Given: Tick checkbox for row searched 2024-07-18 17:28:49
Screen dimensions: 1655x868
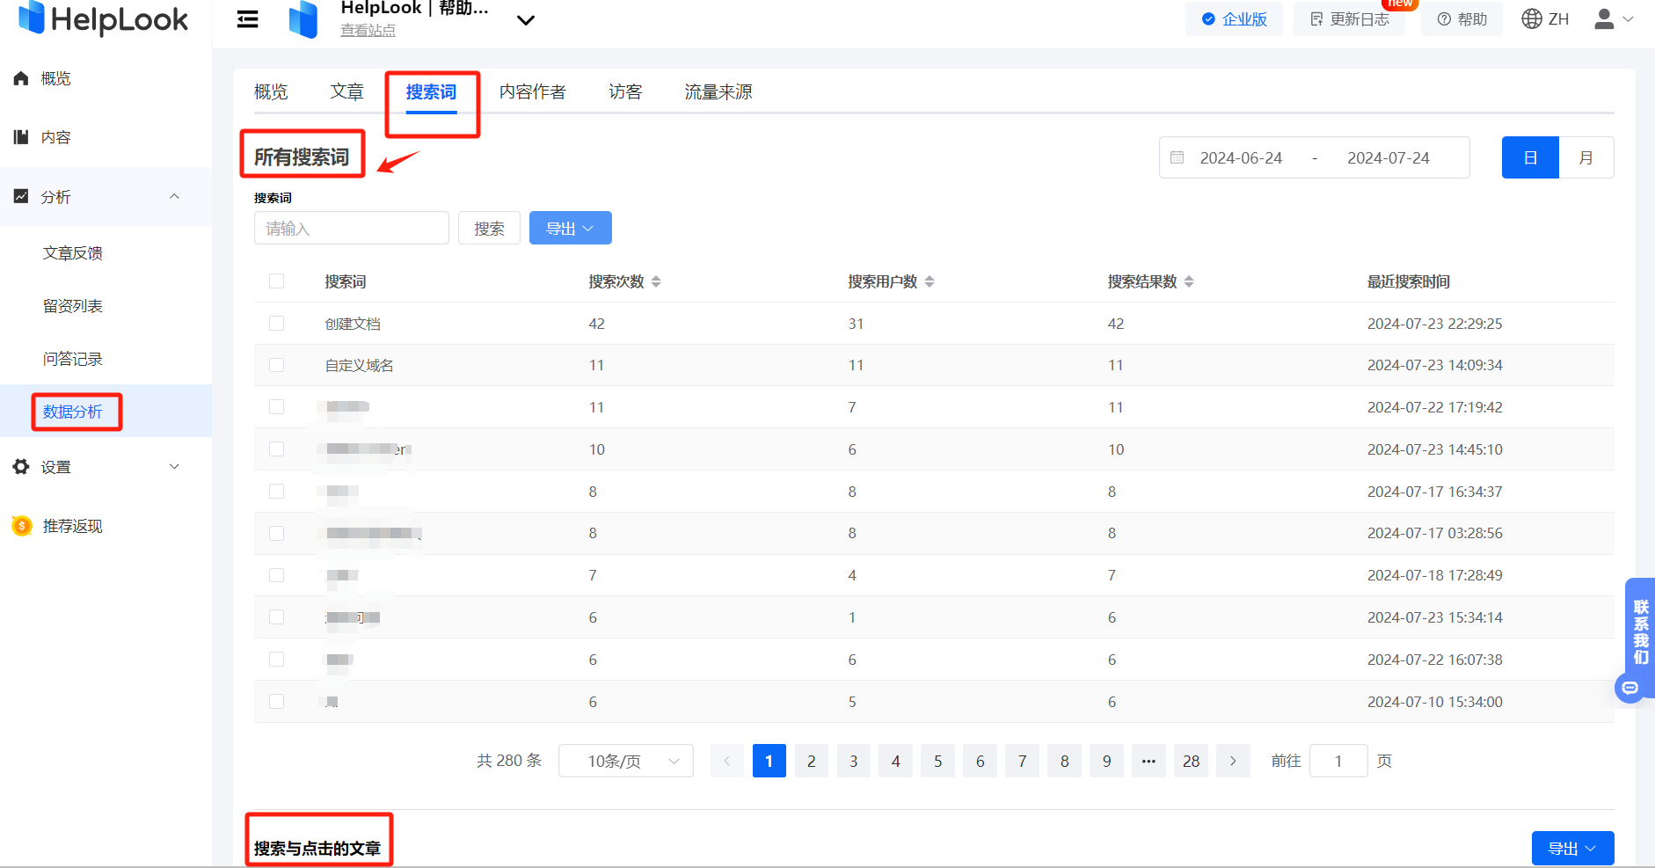Looking at the screenshot, I should coord(277,575).
